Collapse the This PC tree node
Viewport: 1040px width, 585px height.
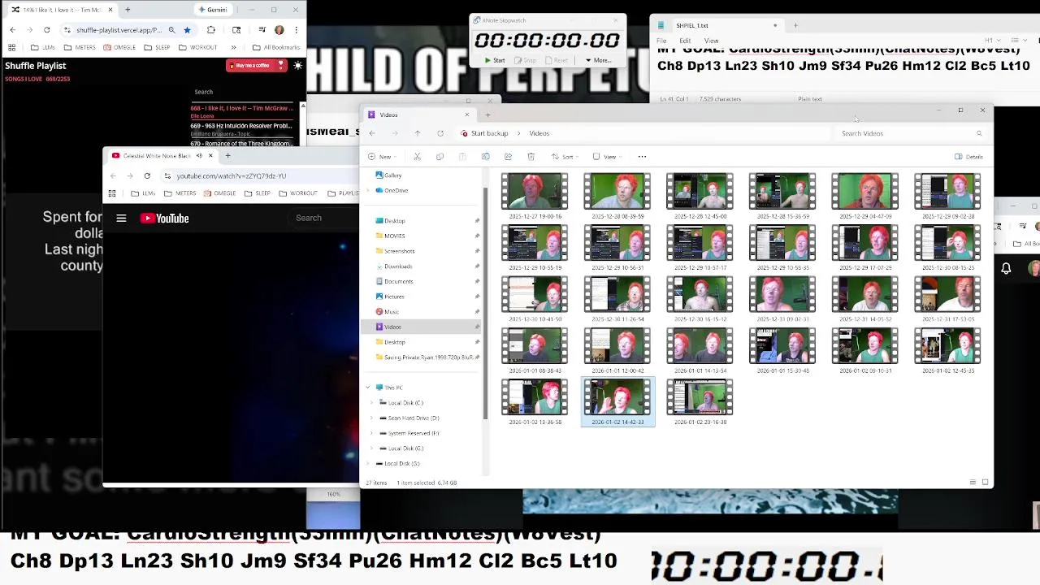368,388
